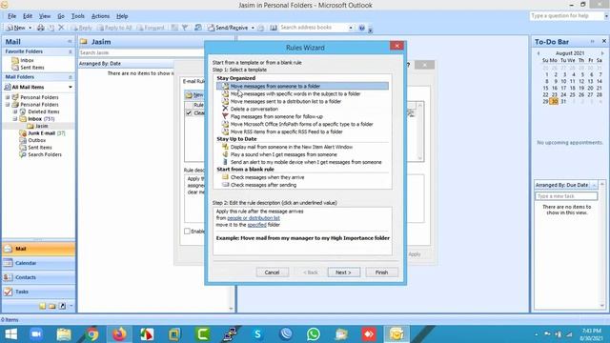Click the Type a question for help box
The image size is (610, 343).
[x=566, y=16]
